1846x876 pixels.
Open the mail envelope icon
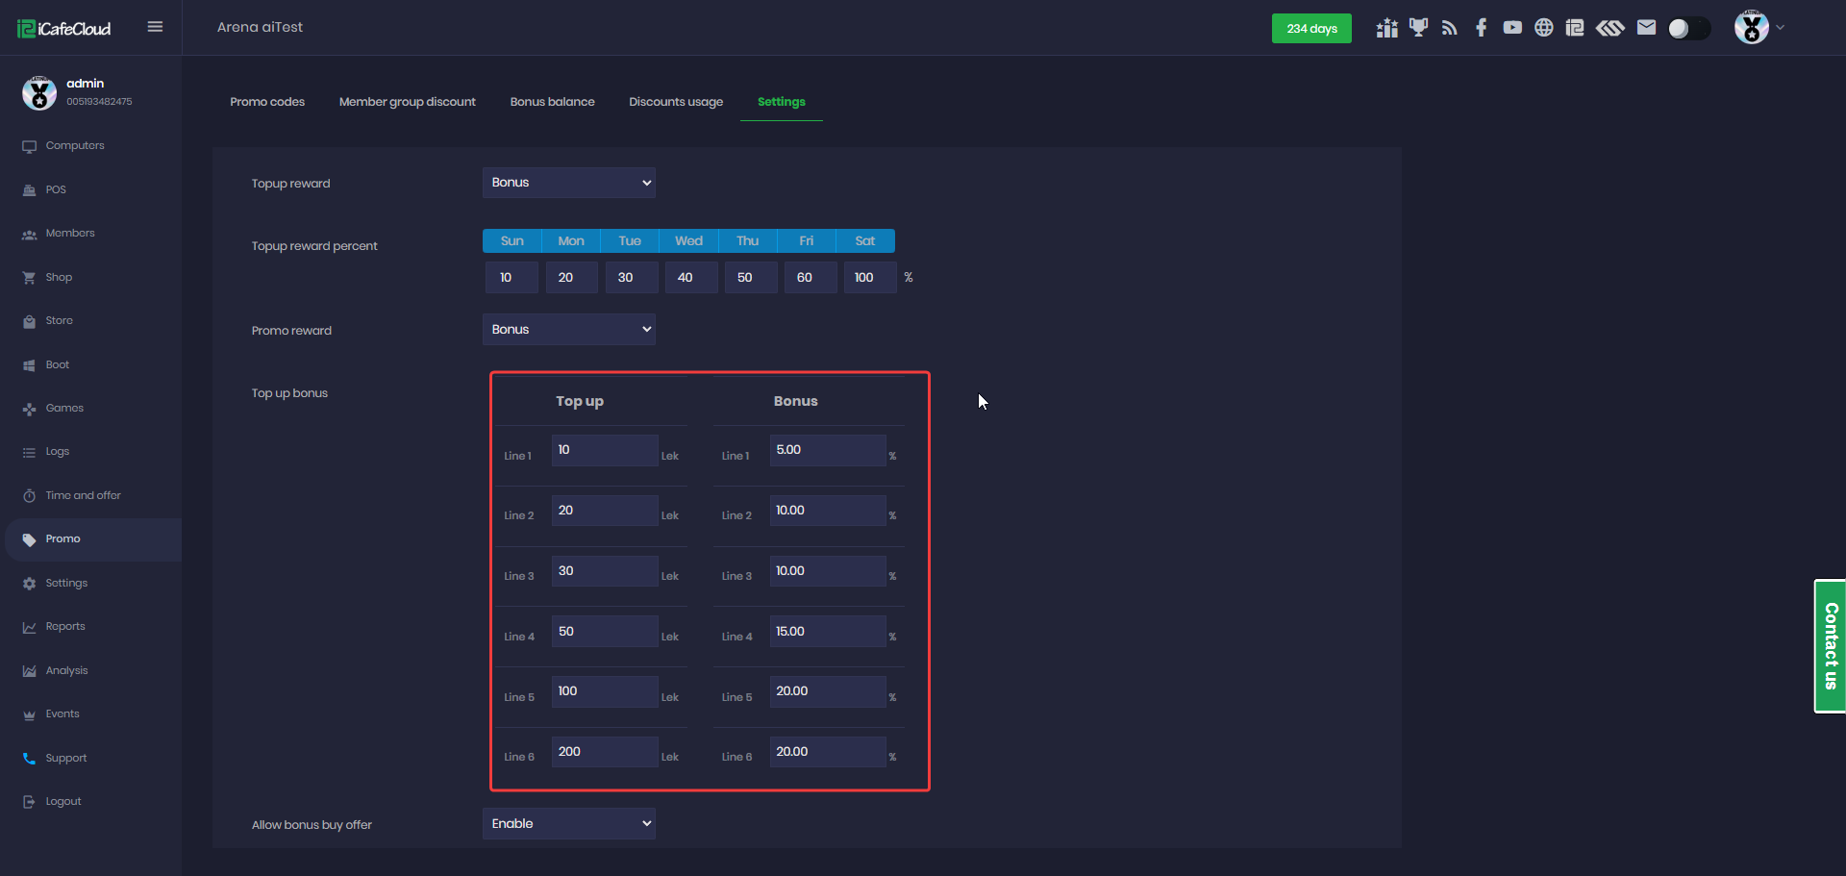click(x=1646, y=28)
